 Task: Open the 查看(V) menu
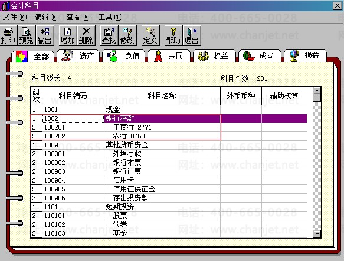tap(78, 17)
